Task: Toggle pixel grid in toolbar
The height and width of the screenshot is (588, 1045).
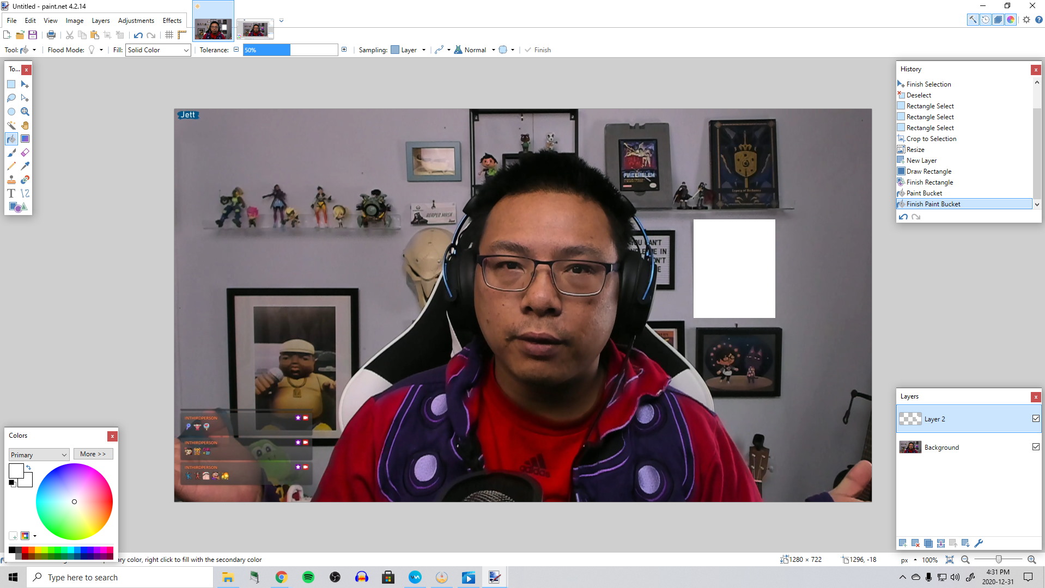Action: pos(169,35)
